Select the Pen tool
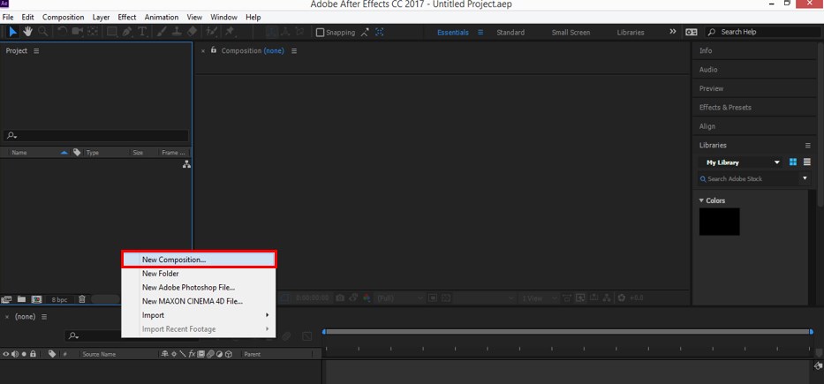 pos(127,32)
